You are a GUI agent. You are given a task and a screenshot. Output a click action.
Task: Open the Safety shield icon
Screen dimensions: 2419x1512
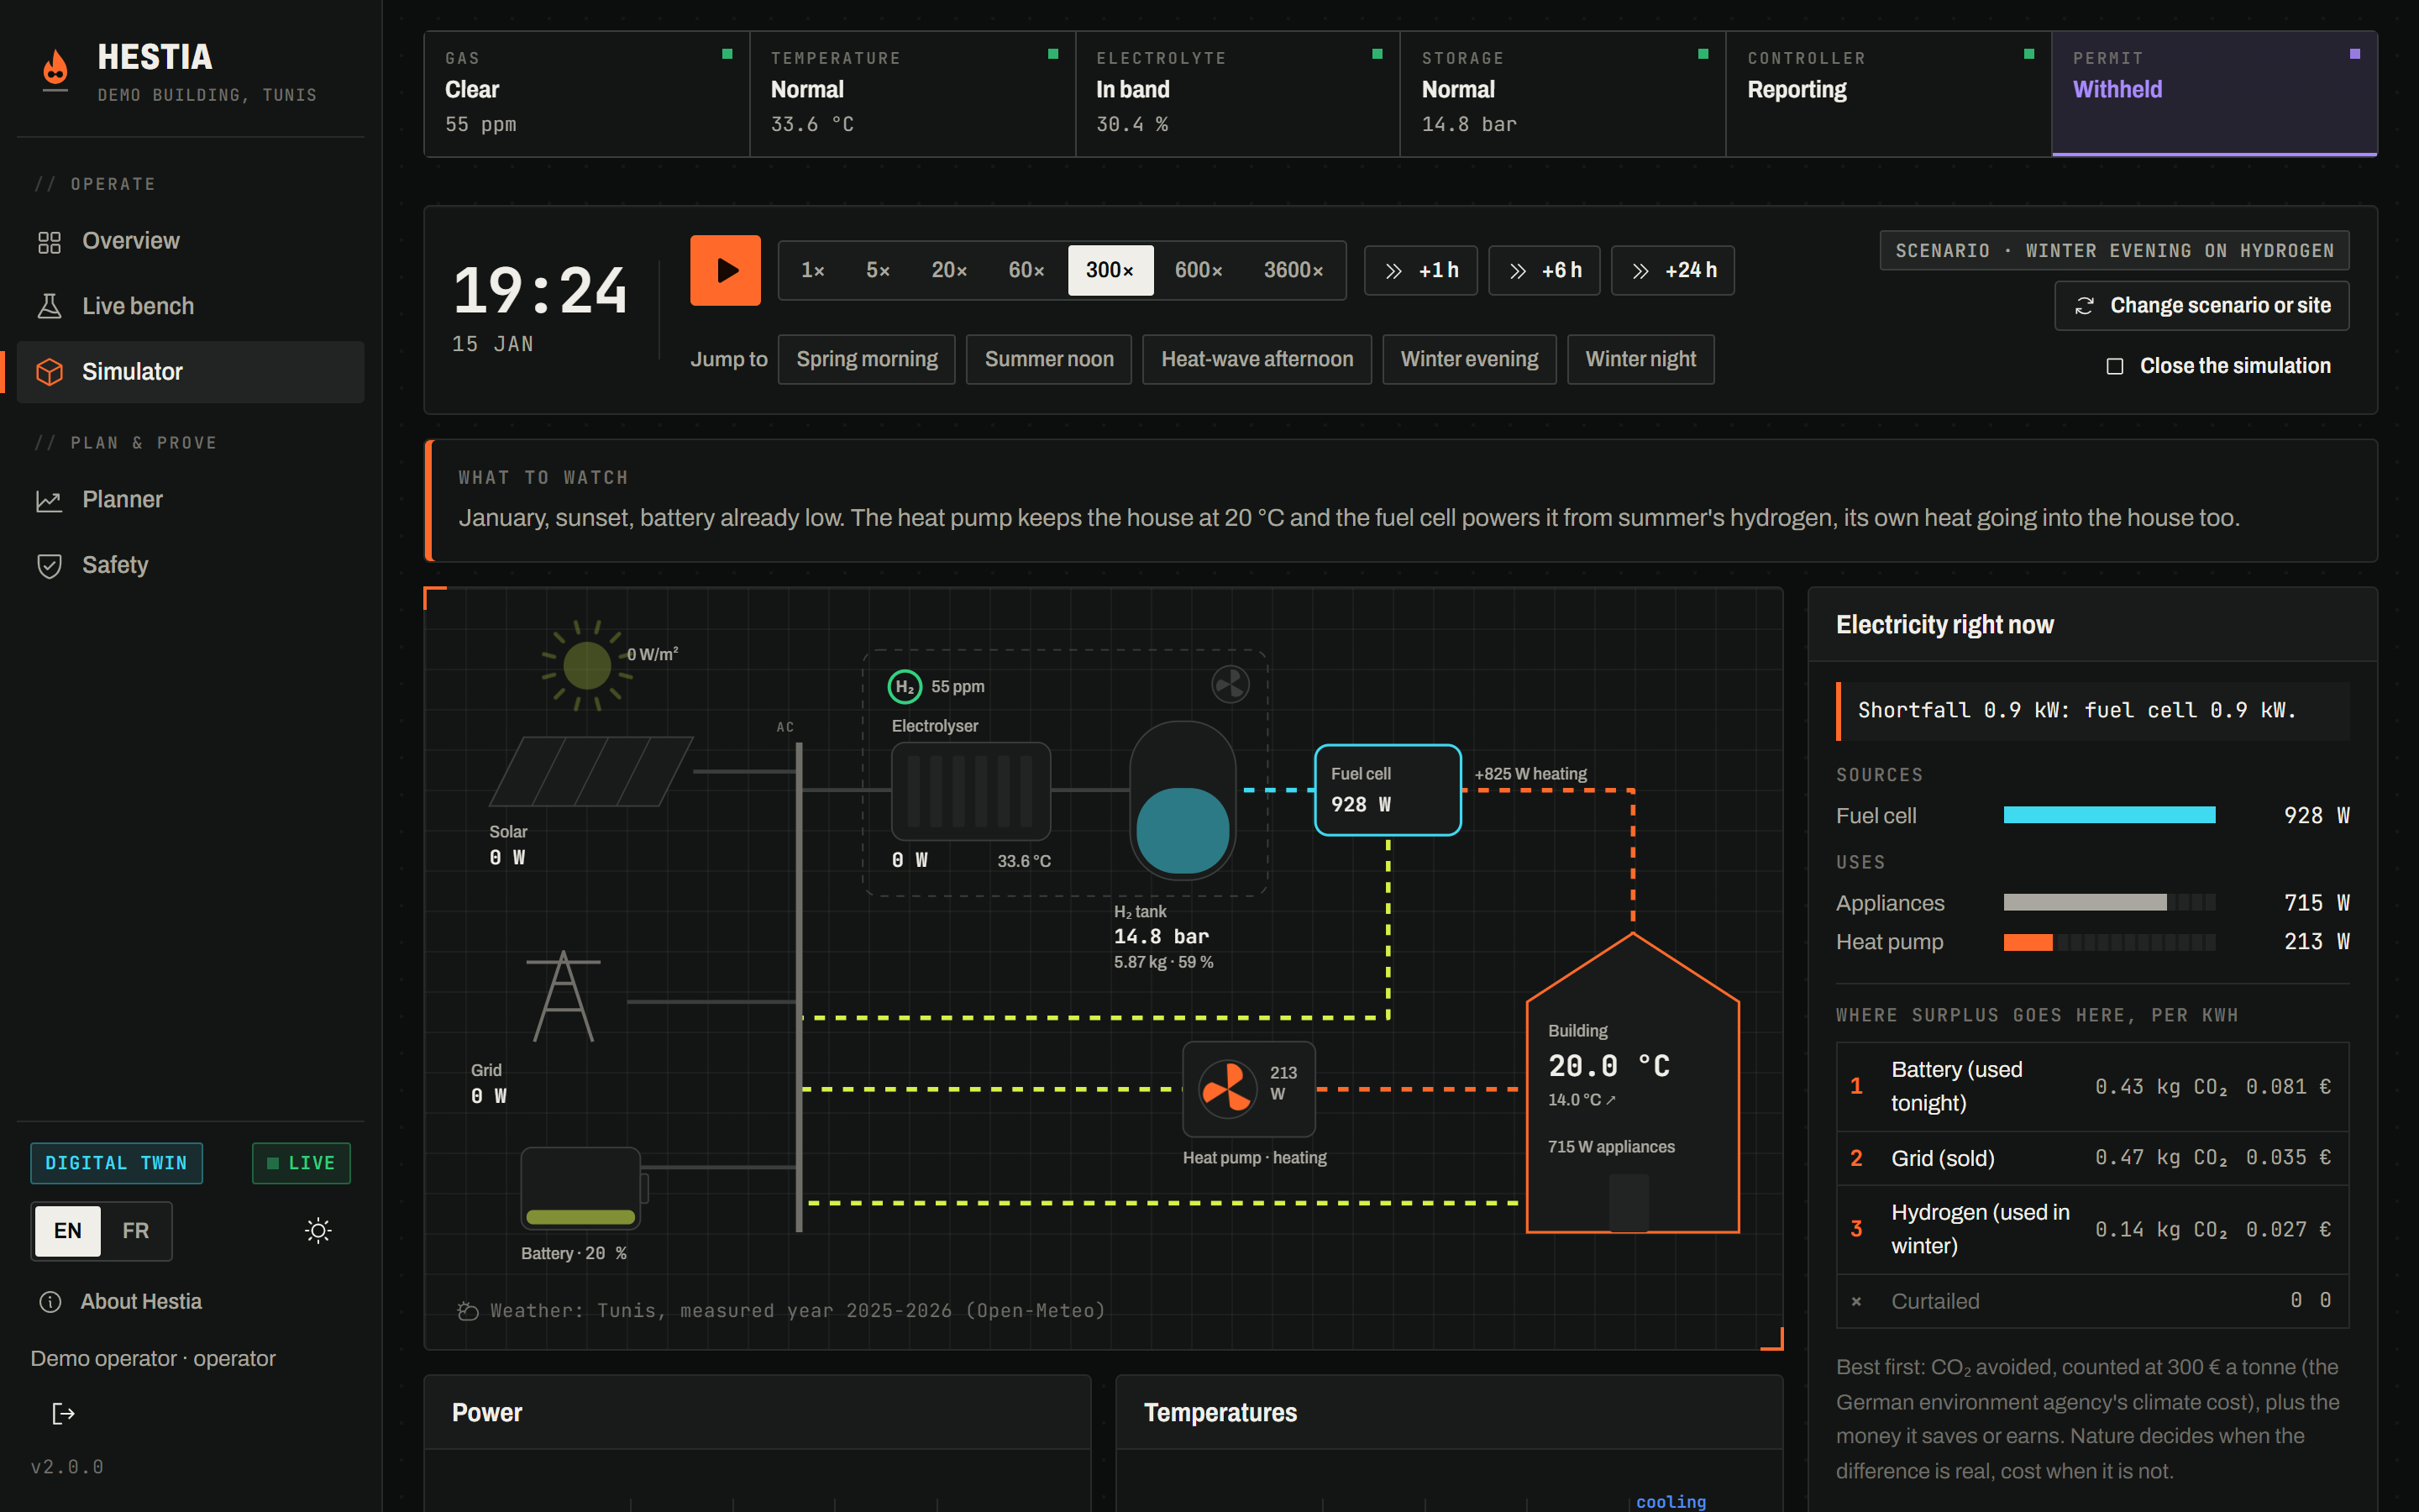49,566
